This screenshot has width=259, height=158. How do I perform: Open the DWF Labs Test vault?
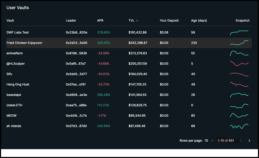(17, 32)
